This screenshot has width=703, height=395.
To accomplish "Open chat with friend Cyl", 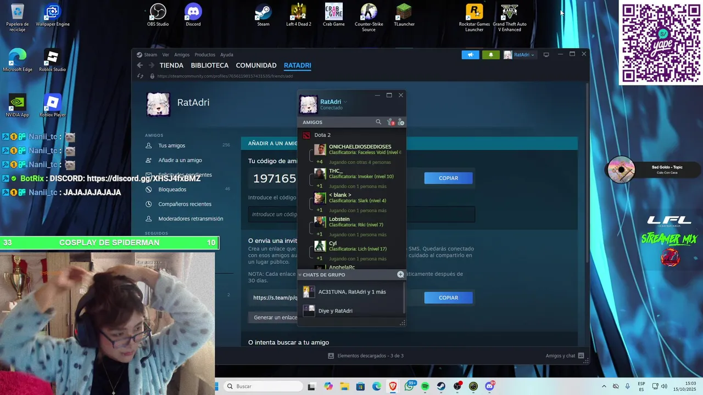I will pos(357,246).
